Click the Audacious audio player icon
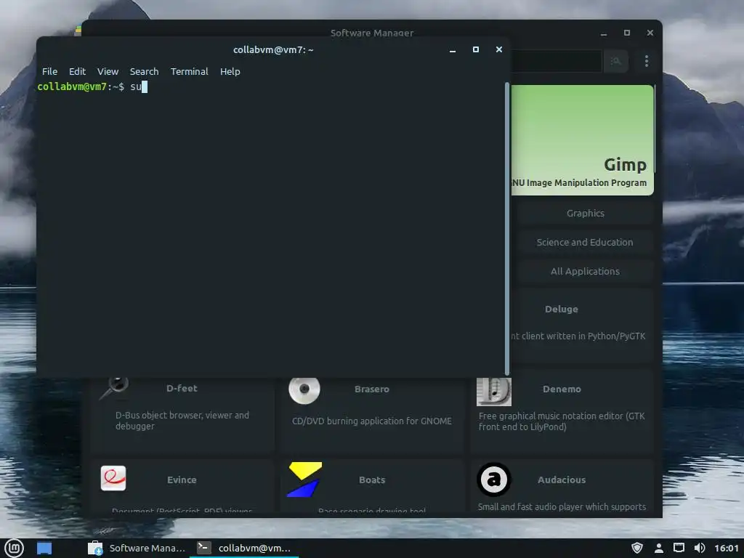The image size is (744, 558). tap(493, 480)
